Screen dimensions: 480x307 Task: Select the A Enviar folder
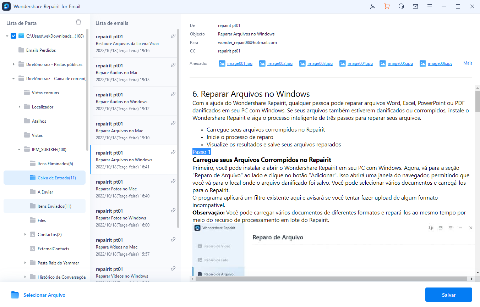[x=45, y=192]
